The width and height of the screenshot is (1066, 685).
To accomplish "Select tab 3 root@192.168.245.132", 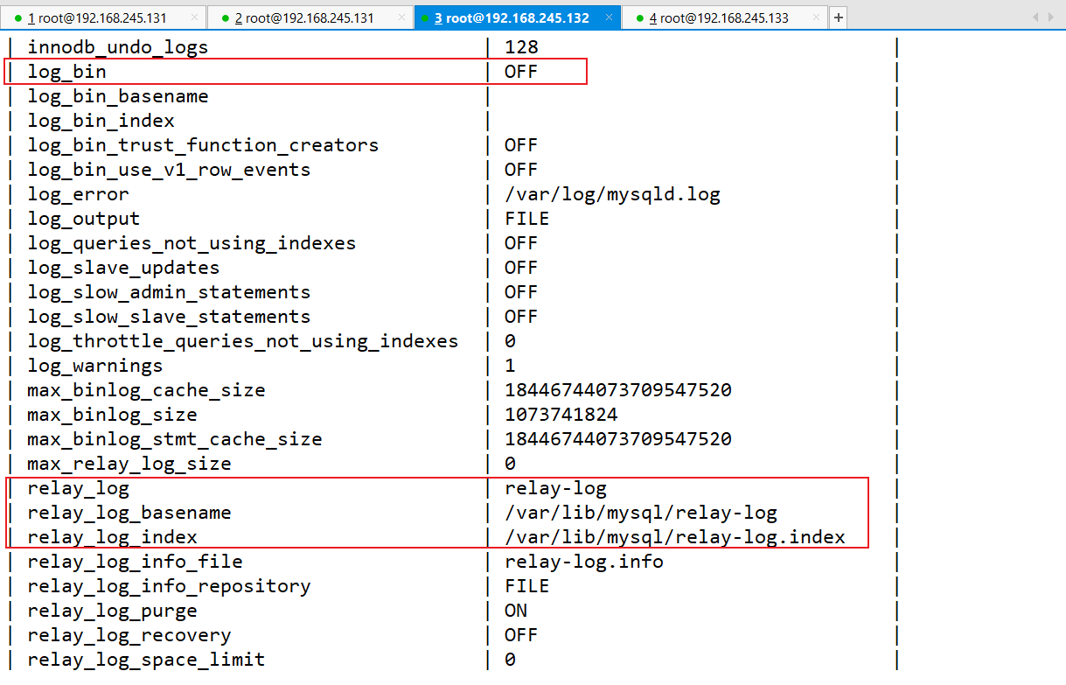I will (517, 17).
